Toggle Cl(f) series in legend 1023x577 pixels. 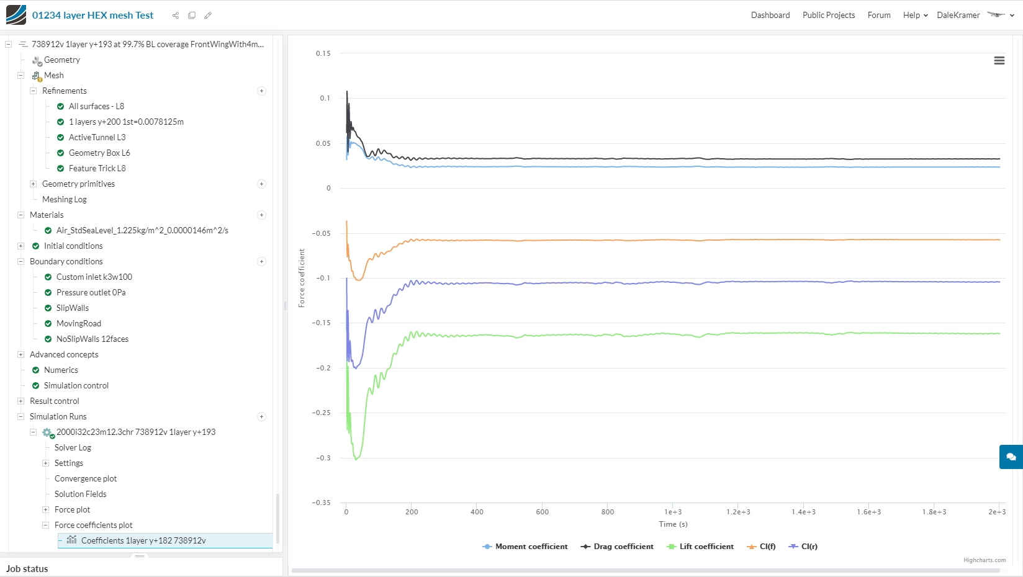[761, 547]
